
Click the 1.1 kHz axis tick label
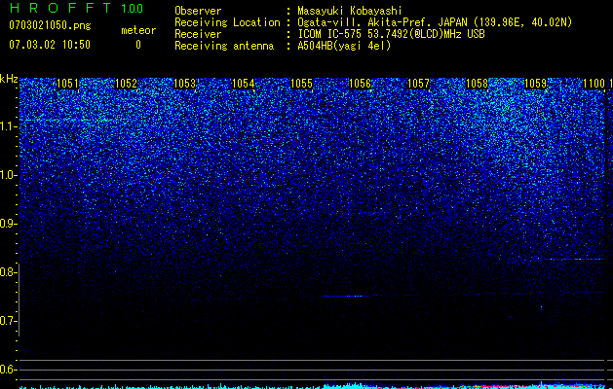pyautogui.click(x=8, y=126)
